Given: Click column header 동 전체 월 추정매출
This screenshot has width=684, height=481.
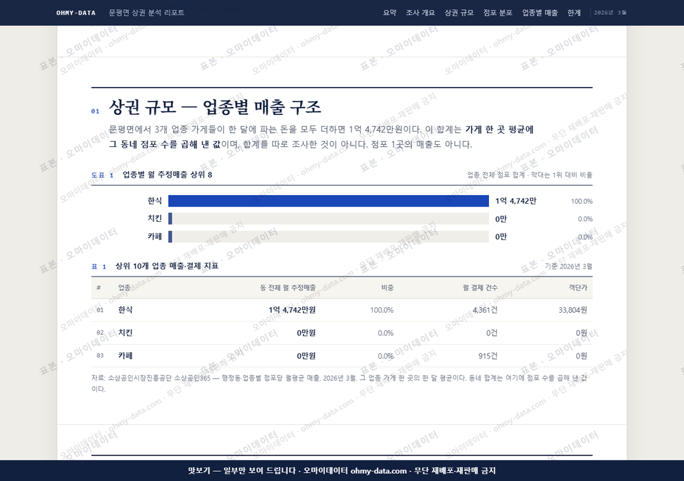Looking at the screenshot, I should (288, 288).
